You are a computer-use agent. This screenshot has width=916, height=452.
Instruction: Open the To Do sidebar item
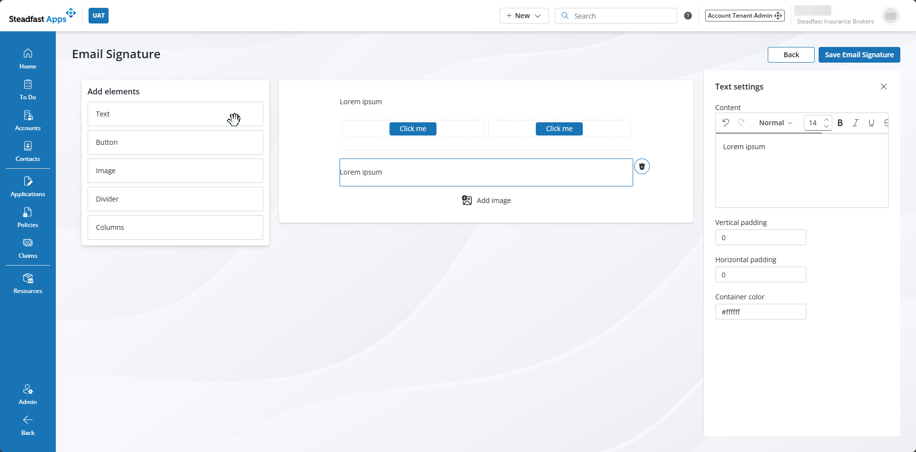28,90
